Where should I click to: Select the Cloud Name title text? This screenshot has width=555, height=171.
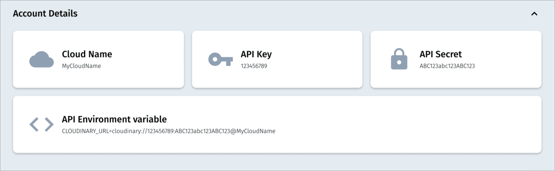pos(87,54)
